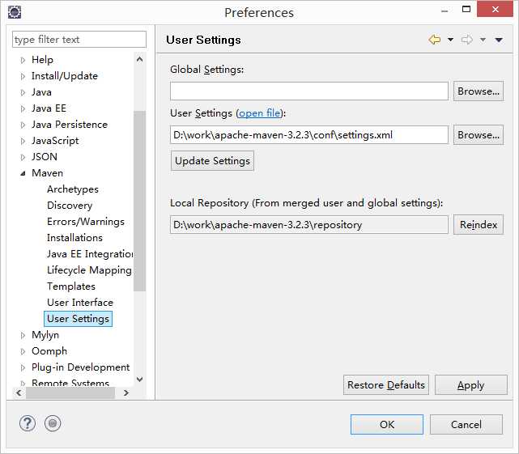519x454 pixels.
Task: Select the highlighted User Settings tree item
Action: [78, 319]
